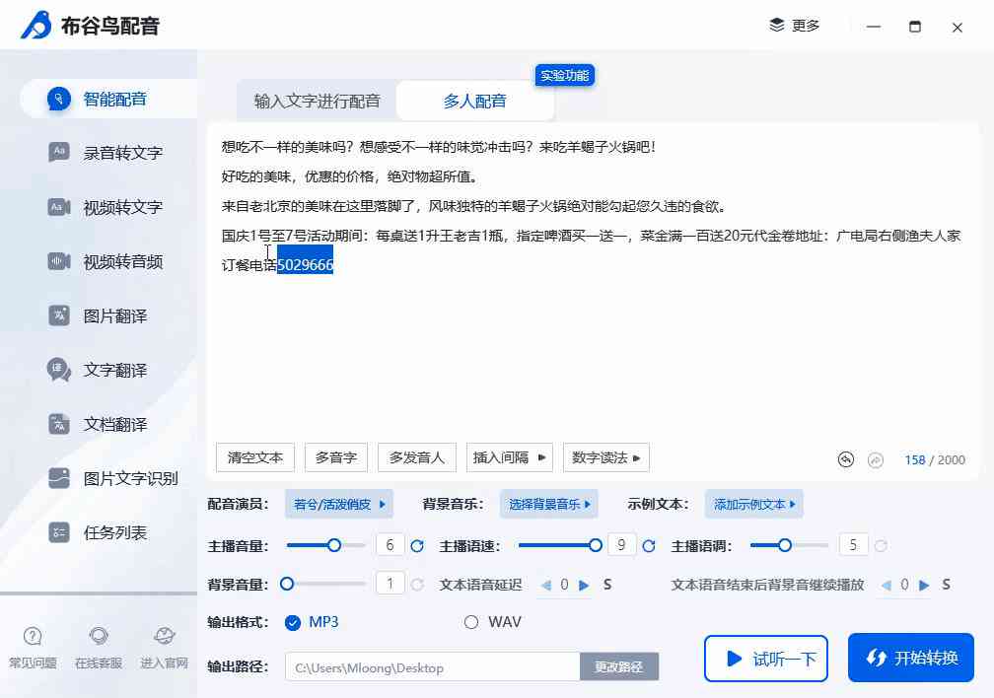Click the 输出路径 input field
This screenshot has height=698, width=994.
click(x=433, y=666)
